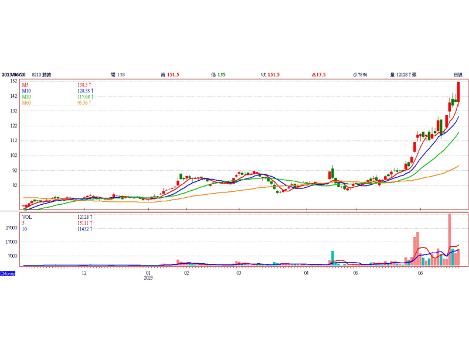The width and height of the screenshot is (469, 351).
Task: Click the low price 低 135
Action: (x=218, y=75)
